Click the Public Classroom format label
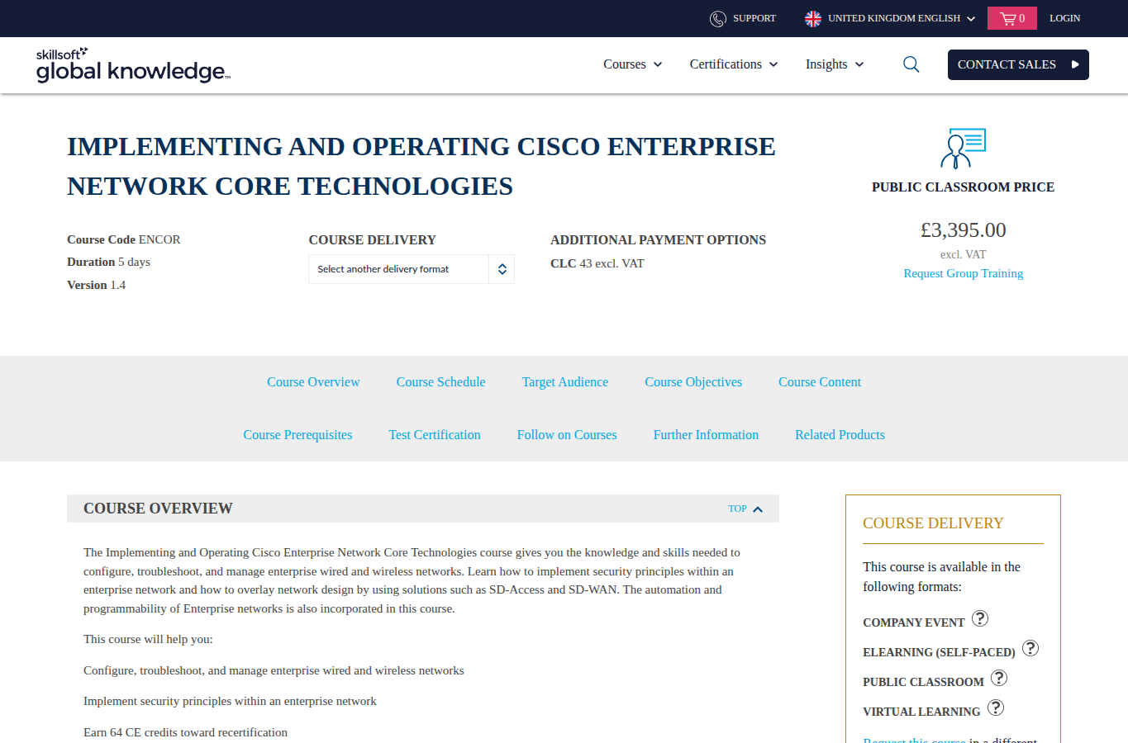Screen dimensions: 1128x743 pos(923,682)
